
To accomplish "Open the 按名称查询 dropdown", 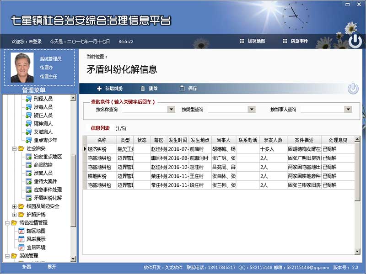I will (x=171, y=109).
